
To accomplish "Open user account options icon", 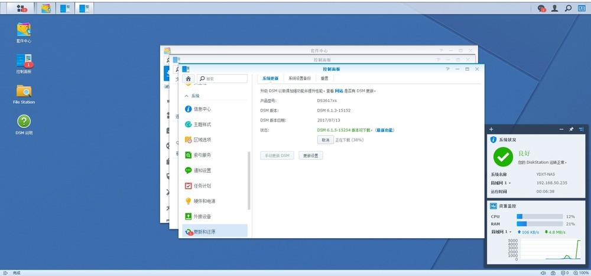I will click(554, 8).
